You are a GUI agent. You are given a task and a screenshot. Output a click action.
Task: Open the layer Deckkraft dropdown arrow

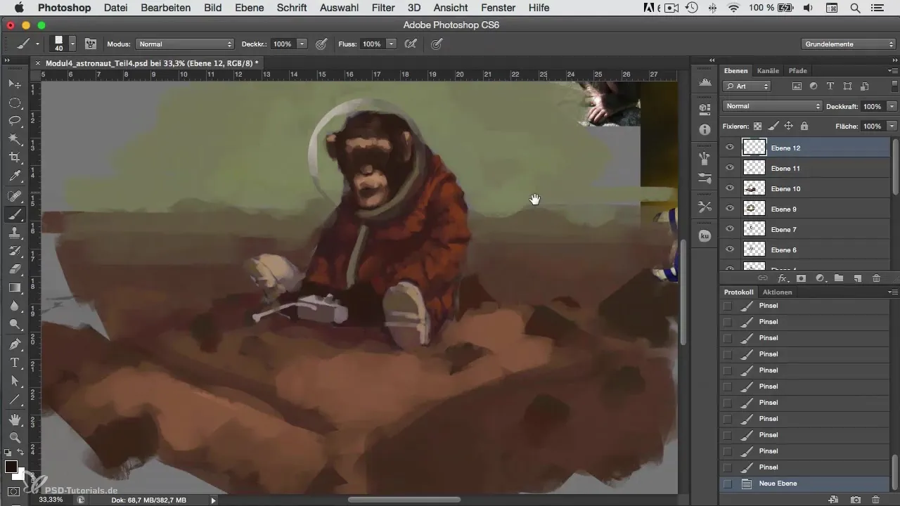[892, 106]
